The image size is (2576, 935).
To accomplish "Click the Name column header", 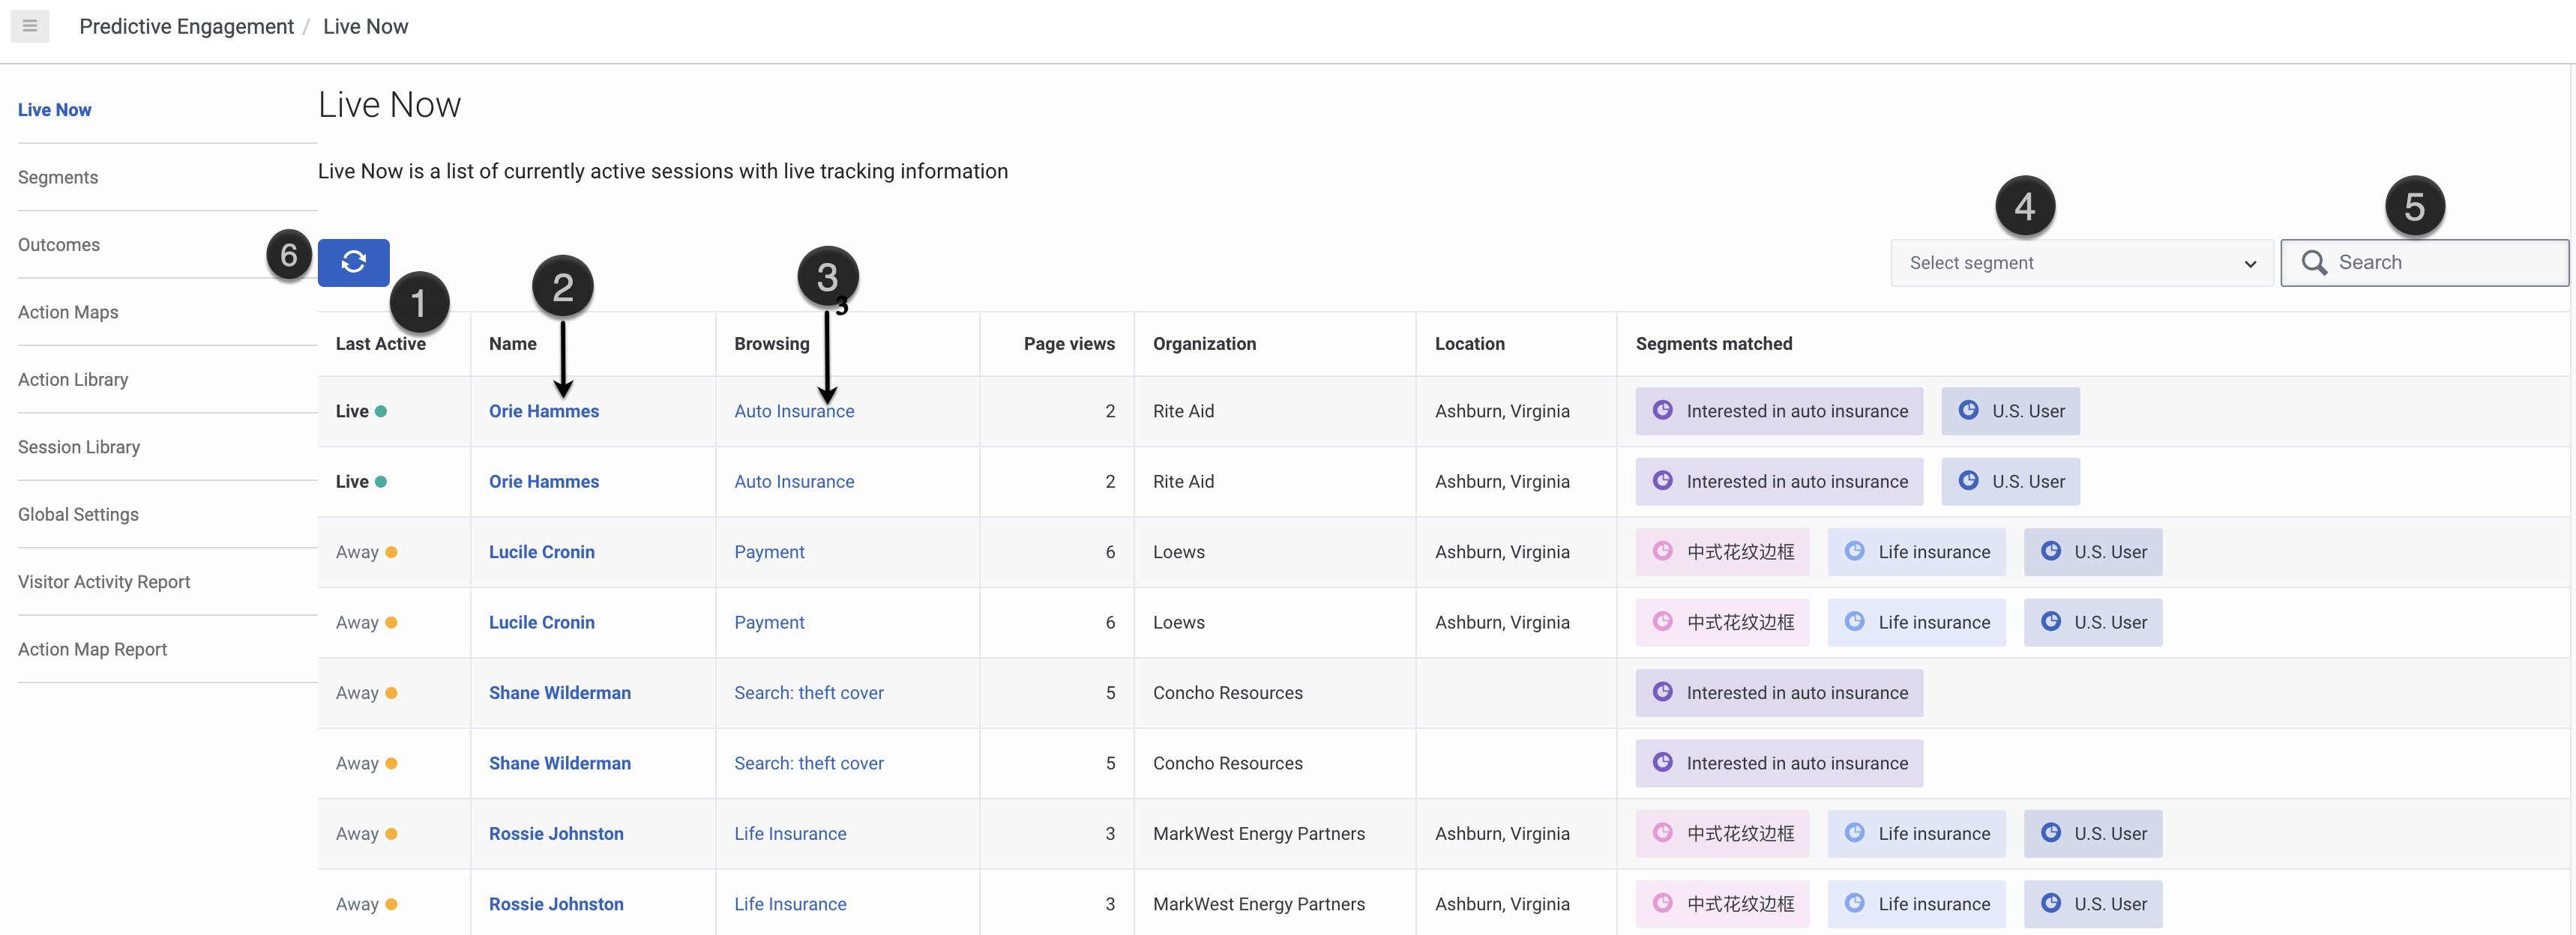I will coord(512,344).
